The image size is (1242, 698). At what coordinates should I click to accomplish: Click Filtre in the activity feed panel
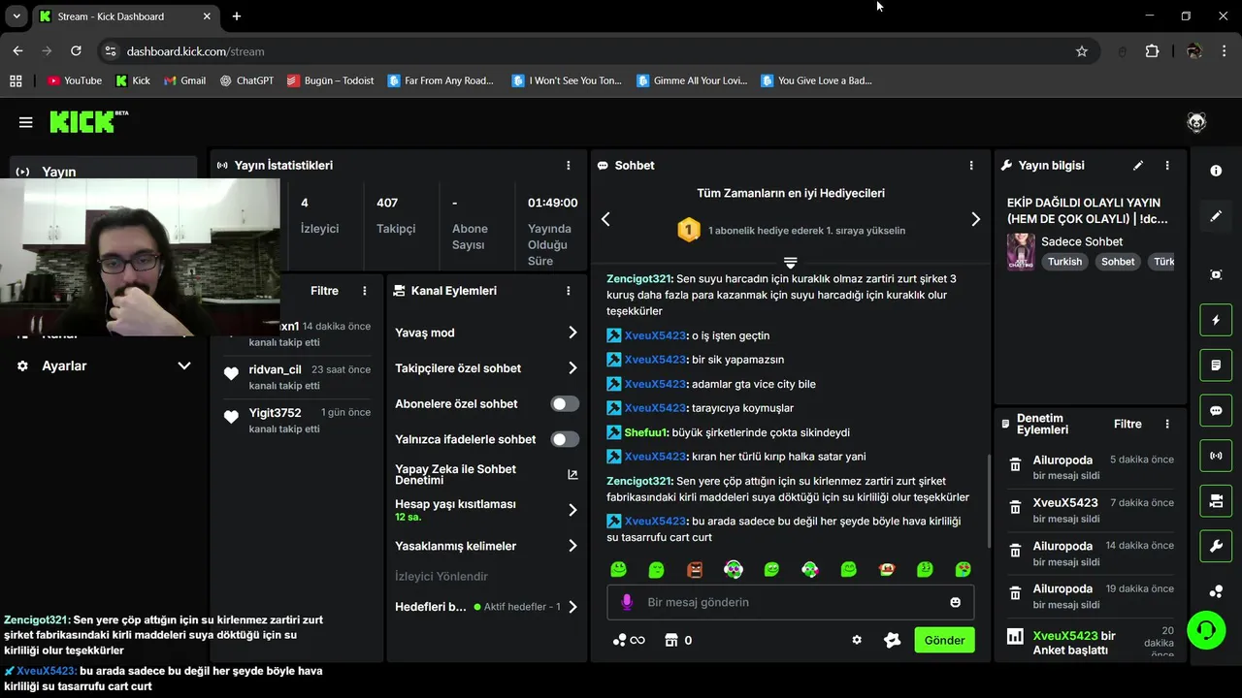click(324, 291)
